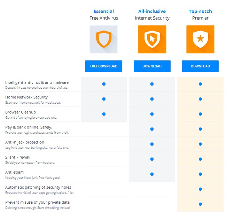Open the All-inclusive heading link

[152, 11]
